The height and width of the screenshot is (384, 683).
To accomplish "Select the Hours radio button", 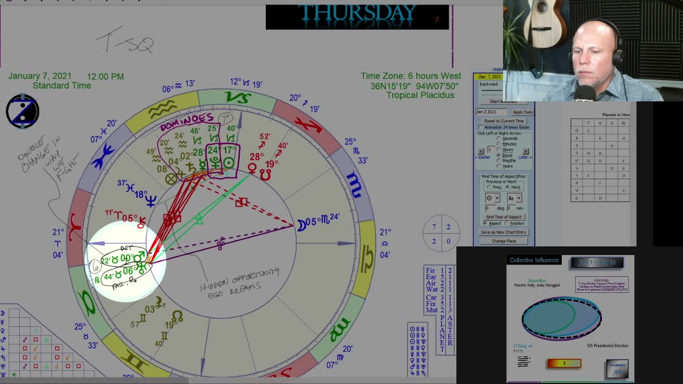I will tap(499, 150).
